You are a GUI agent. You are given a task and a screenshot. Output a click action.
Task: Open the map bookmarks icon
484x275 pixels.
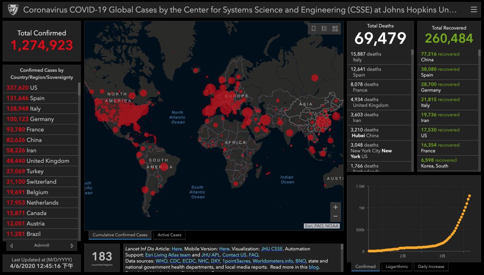pyautogui.click(x=314, y=29)
